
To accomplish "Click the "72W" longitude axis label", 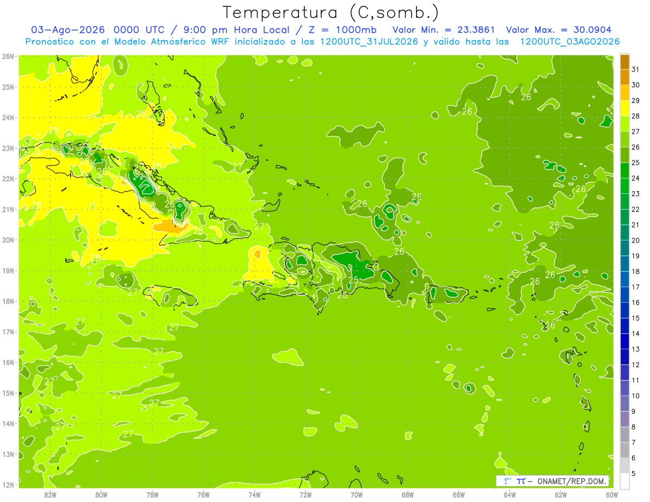I will pyautogui.click(x=305, y=495).
